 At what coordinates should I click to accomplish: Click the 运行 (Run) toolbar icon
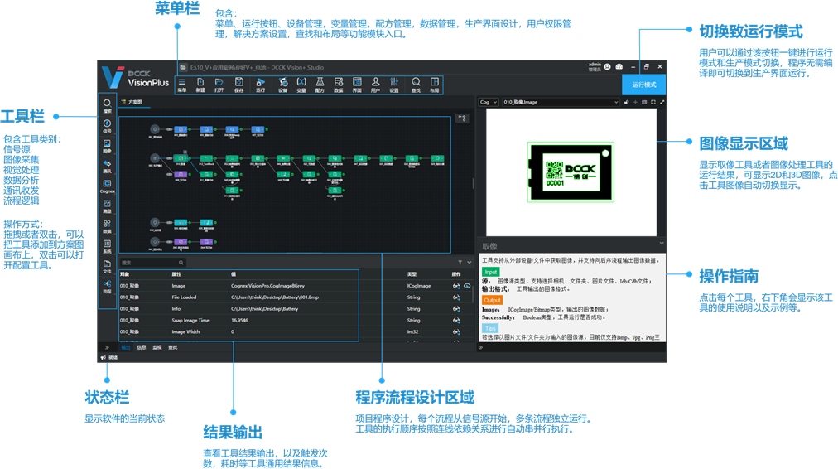coord(260,85)
